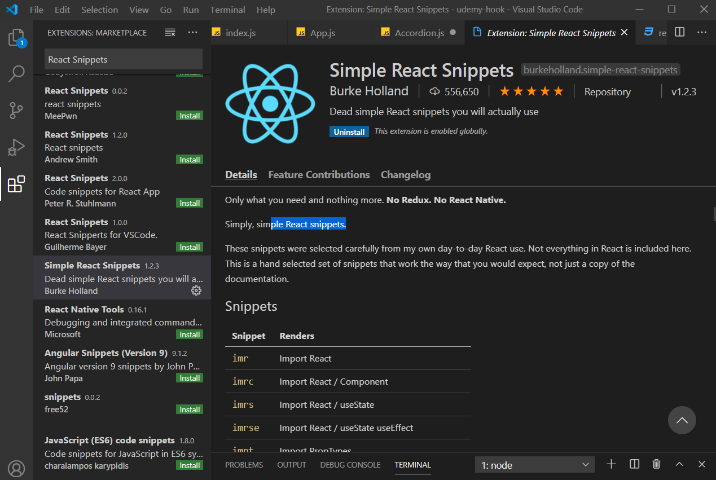The image size is (716, 480).
Task: Open the View menu
Action: point(139,10)
